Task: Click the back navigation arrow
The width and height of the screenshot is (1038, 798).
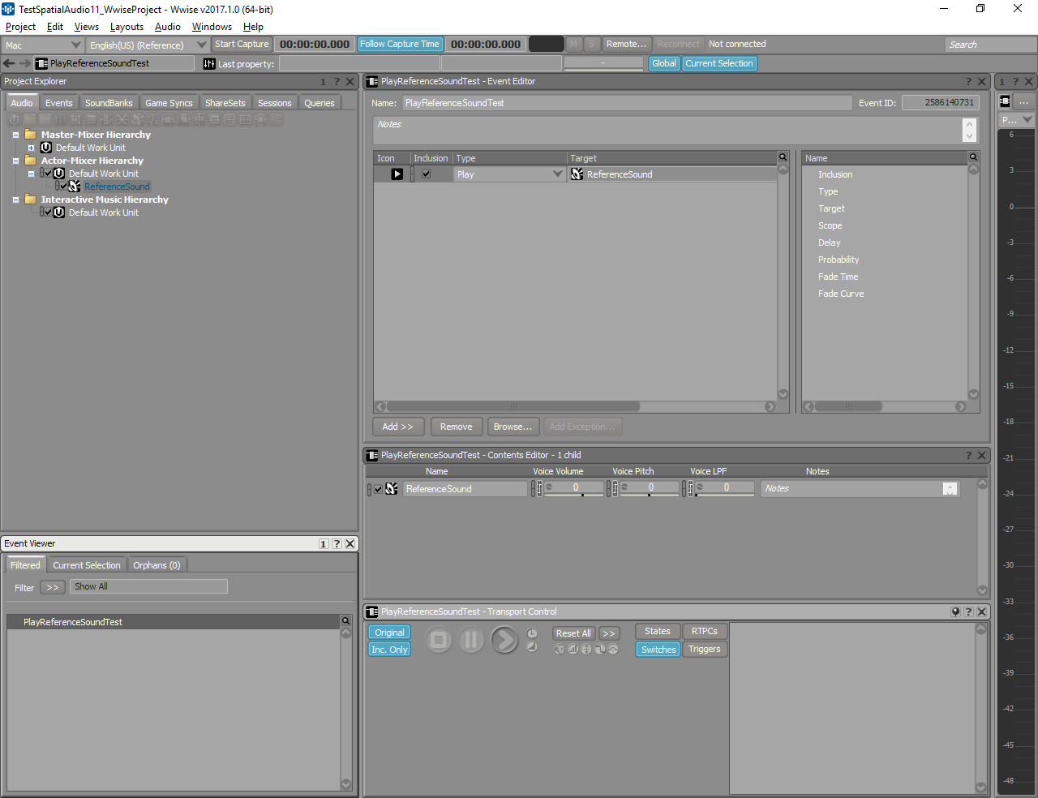Action: coord(10,63)
